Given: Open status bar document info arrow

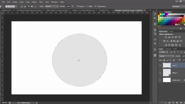Looking at the screenshot, I should [37, 103].
